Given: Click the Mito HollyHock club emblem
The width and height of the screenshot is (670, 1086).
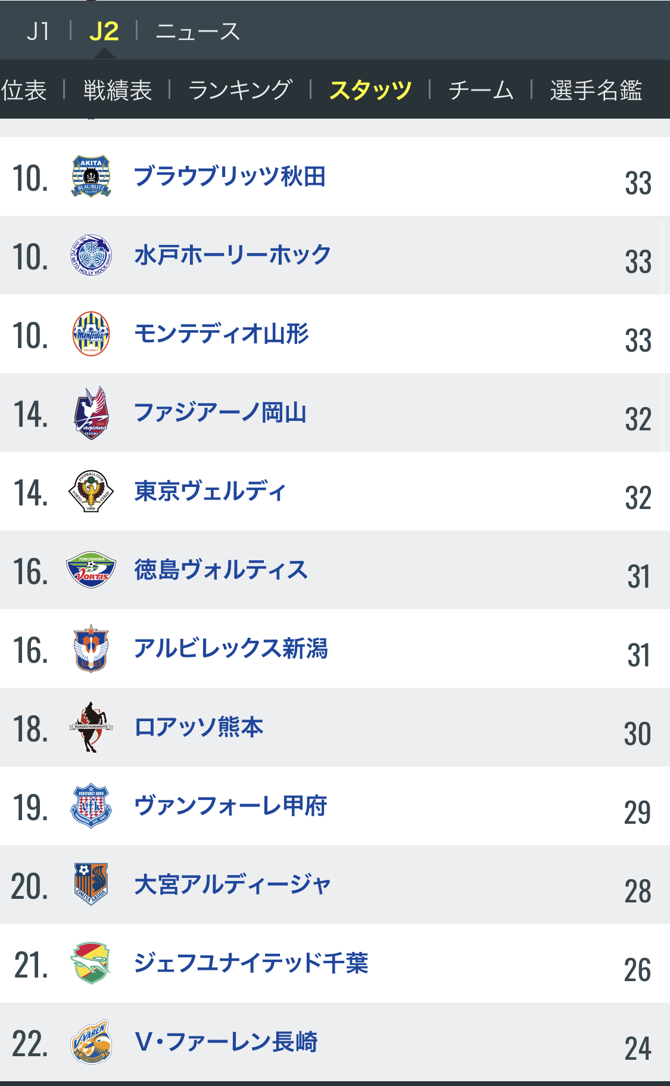Looking at the screenshot, I should point(91,255).
